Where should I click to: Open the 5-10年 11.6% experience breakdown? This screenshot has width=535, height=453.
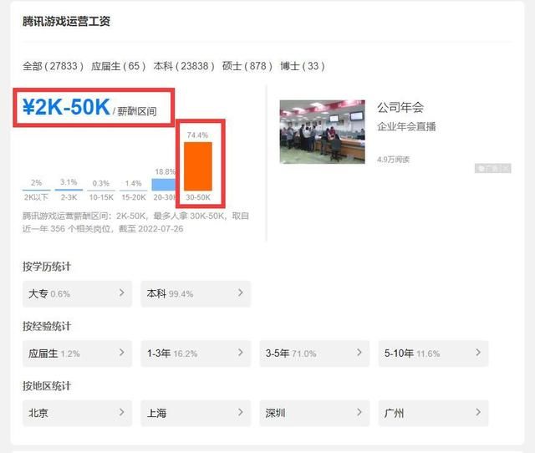coord(433,354)
